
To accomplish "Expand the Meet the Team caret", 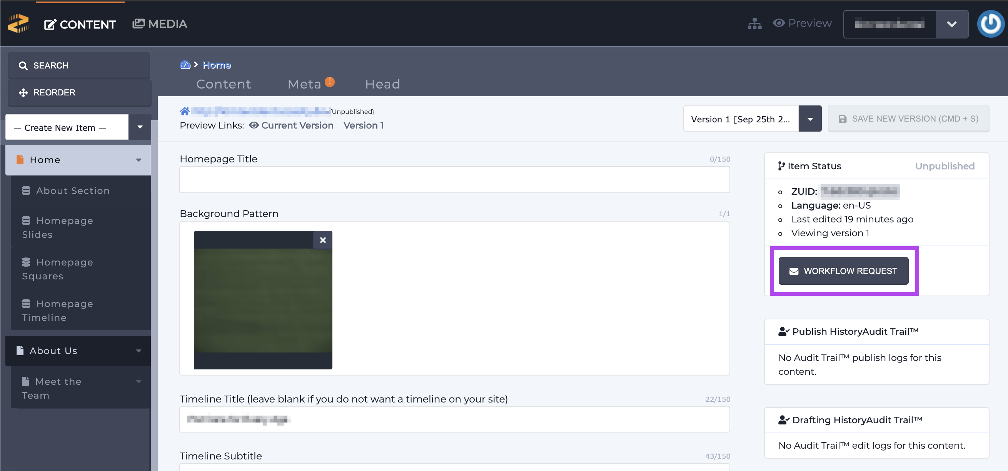I will pyautogui.click(x=139, y=381).
